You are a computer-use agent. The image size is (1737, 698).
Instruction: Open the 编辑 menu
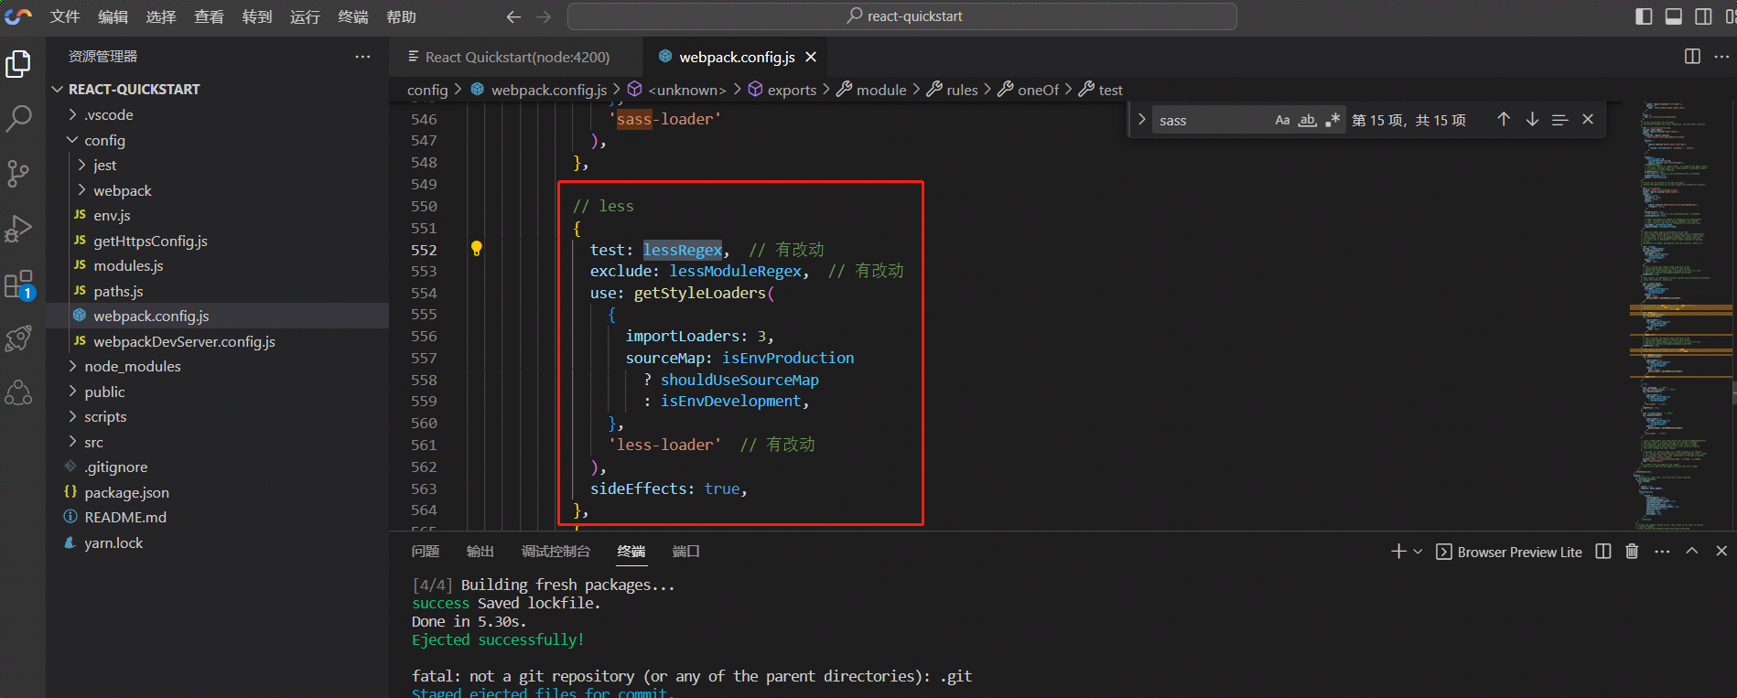point(113,16)
